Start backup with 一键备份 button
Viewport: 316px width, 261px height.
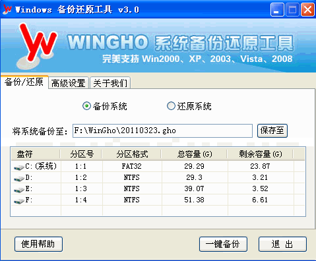tap(223, 244)
